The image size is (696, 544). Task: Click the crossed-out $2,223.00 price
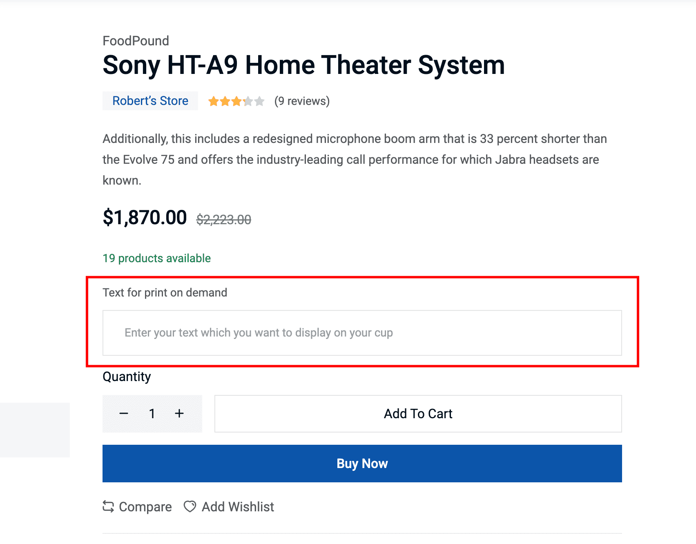tap(223, 220)
